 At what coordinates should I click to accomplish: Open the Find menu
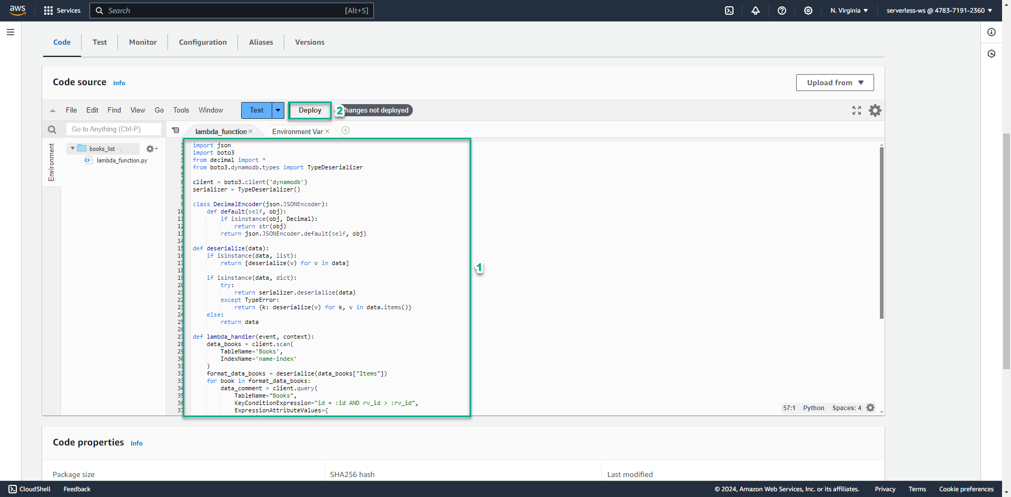[x=114, y=110]
